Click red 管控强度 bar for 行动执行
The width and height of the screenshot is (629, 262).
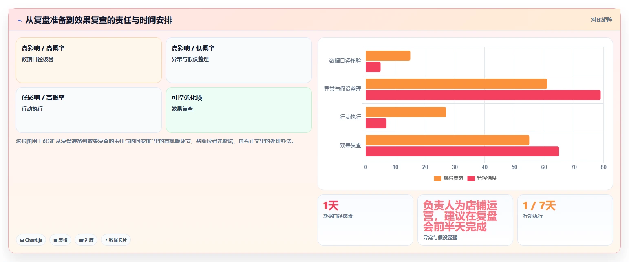pyautogui.click(x=376, y=123)
